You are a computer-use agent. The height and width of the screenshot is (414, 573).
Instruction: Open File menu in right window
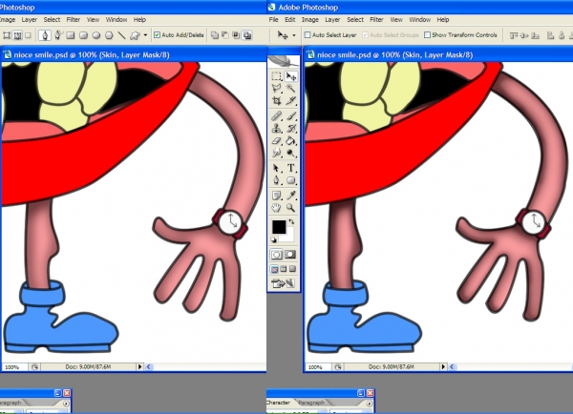274,19
